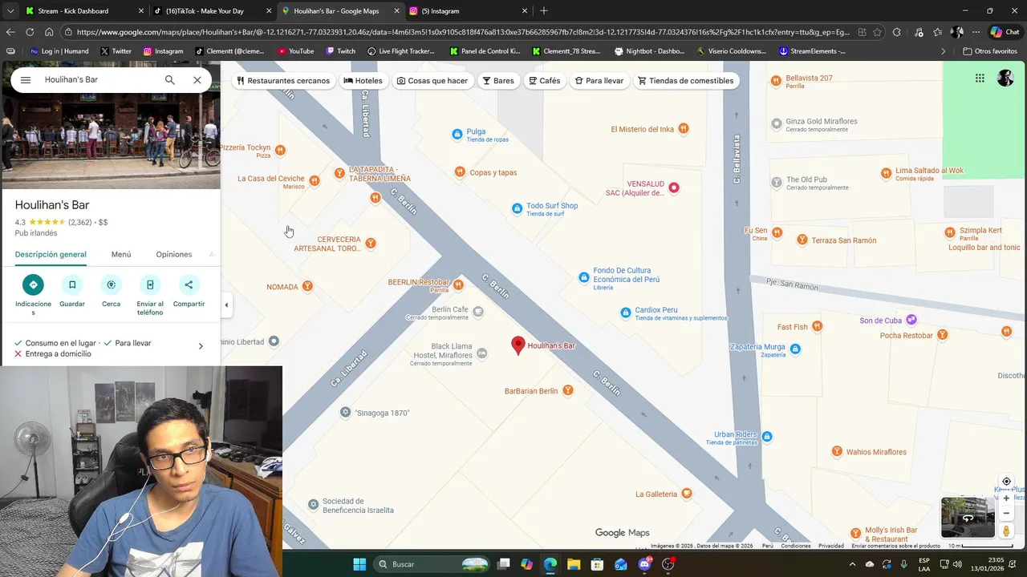
Task: Open the Google apps grid icon
Action: tap(980, 78)
